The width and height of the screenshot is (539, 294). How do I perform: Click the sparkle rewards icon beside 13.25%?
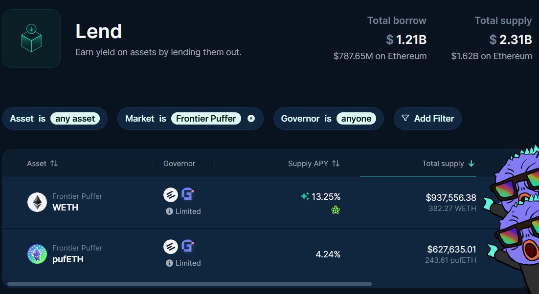[x=305, y=196]
